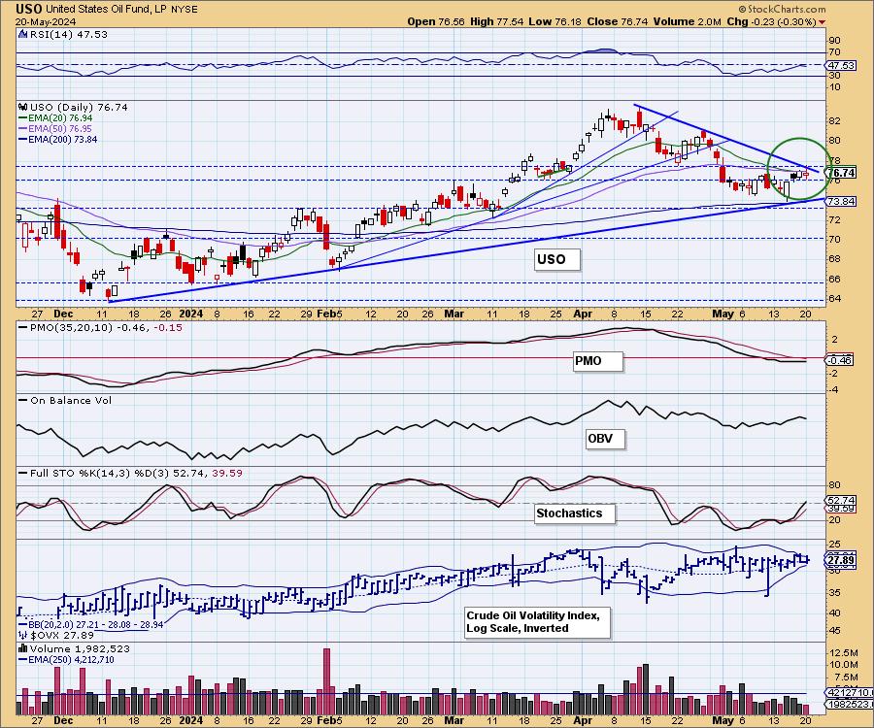Click the boxed 'OBV' annotation label
The height and width of the screenshot is (728, 874).
point(605,439)
